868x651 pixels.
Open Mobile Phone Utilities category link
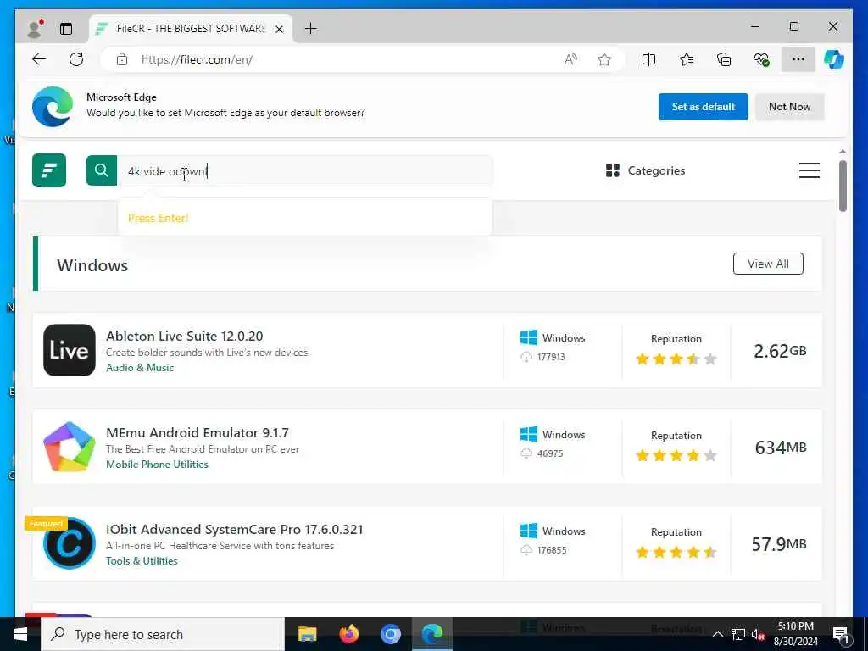coord(157,465)
